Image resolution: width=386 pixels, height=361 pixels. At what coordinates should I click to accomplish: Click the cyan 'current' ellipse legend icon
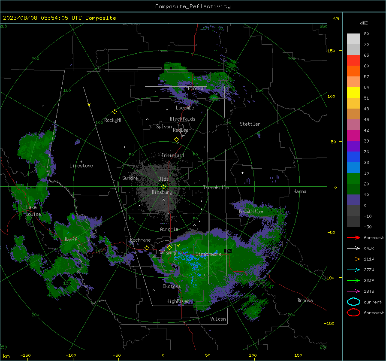tap(353, 302)
